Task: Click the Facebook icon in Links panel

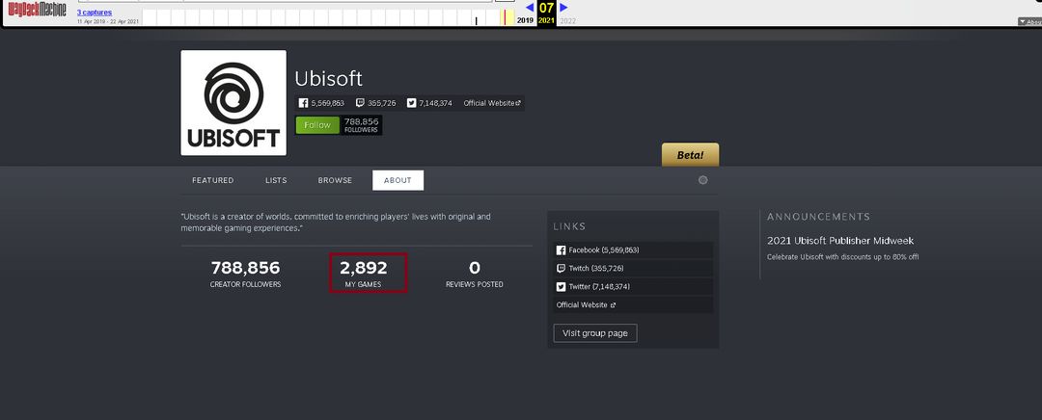Action: point(561,250)
